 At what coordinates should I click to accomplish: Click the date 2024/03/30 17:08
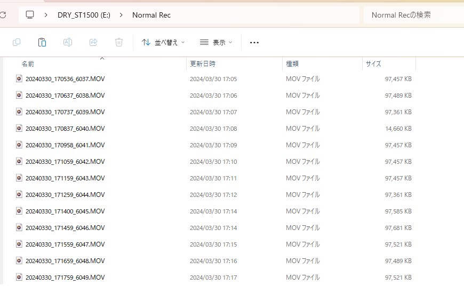pos(213,129)
